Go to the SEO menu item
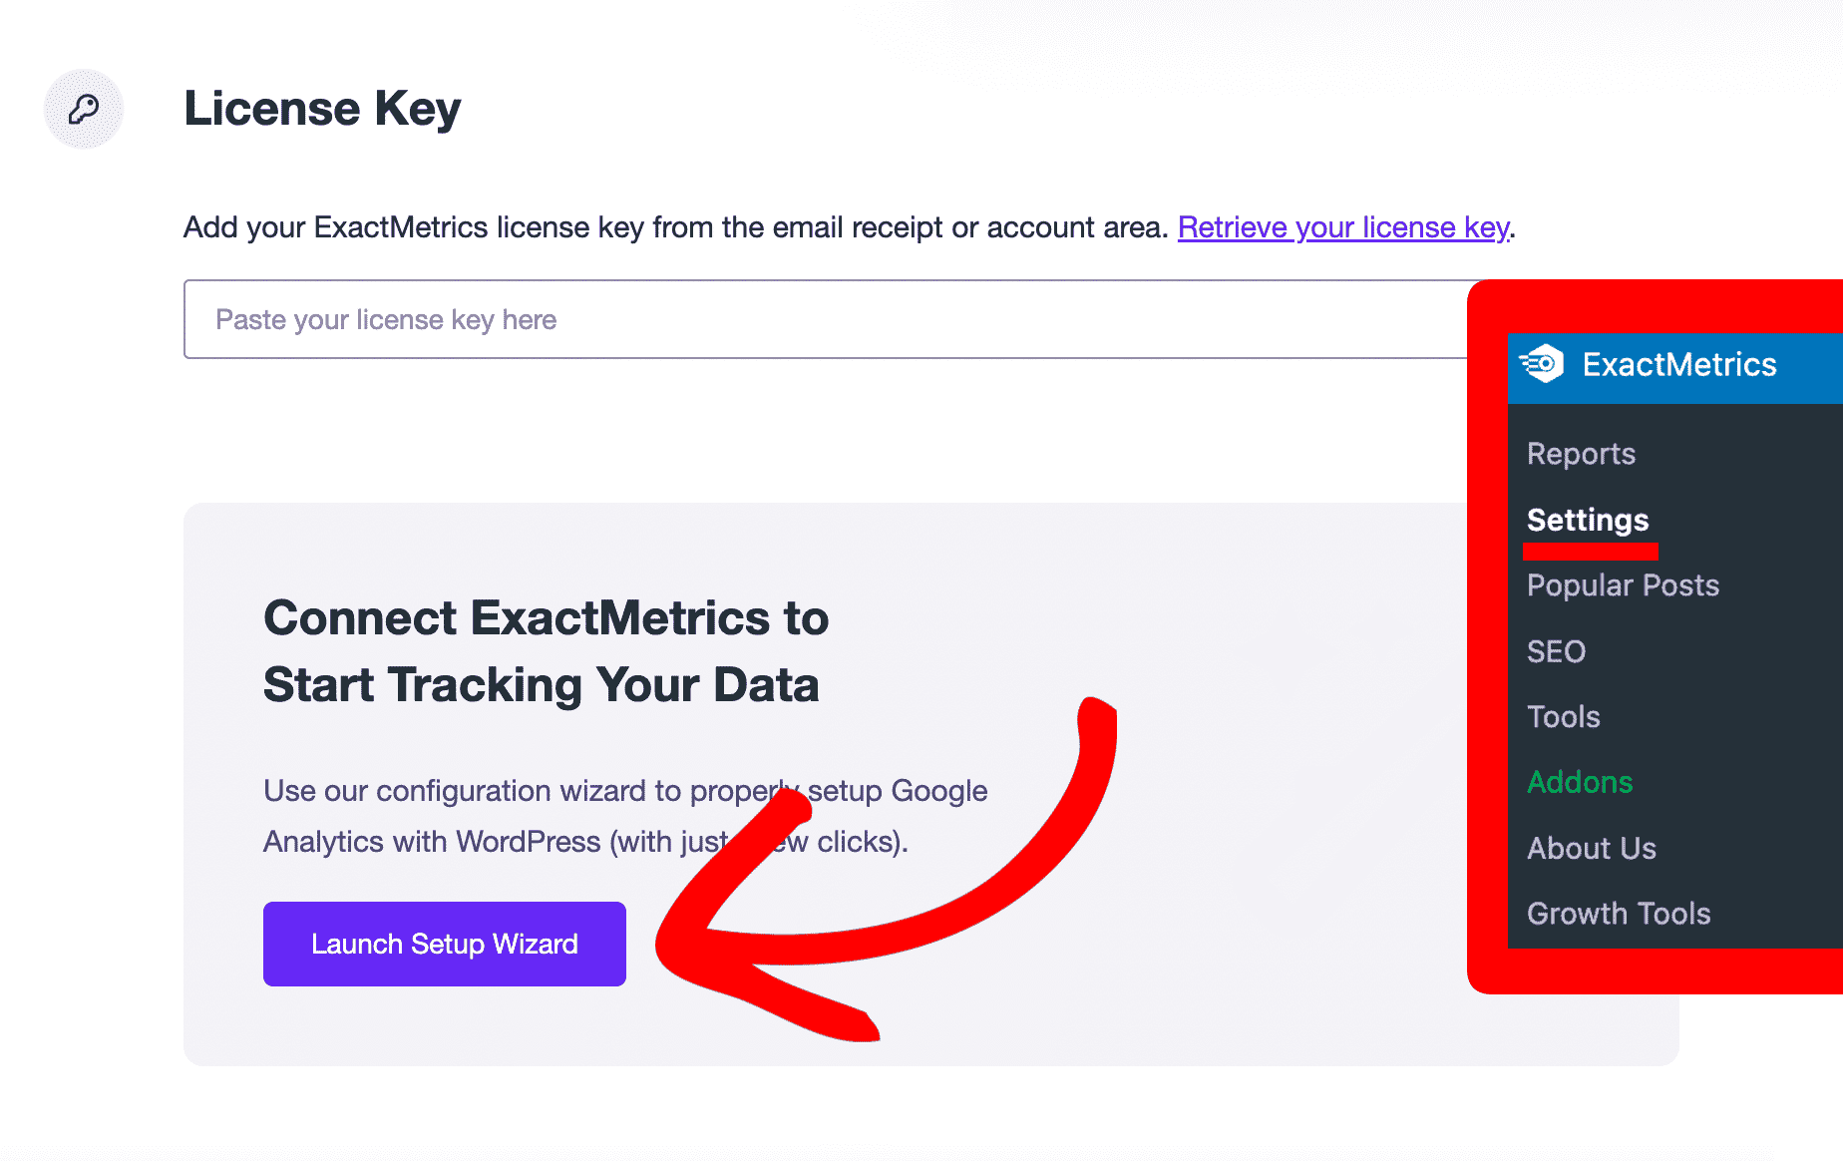The width and height of the screenshot is (1843, 1161). coord(1556,651)
